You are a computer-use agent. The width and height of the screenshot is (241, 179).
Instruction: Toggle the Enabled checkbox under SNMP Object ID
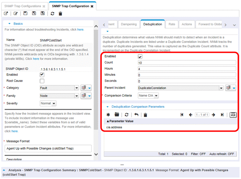(42, 74)
